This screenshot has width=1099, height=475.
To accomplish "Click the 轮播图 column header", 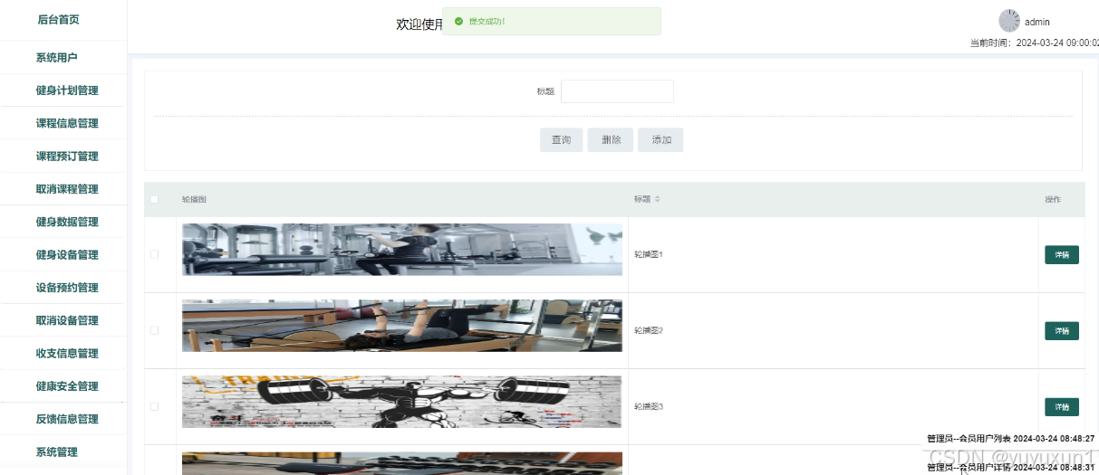I will pyautogui.click(x=195, y=199).
